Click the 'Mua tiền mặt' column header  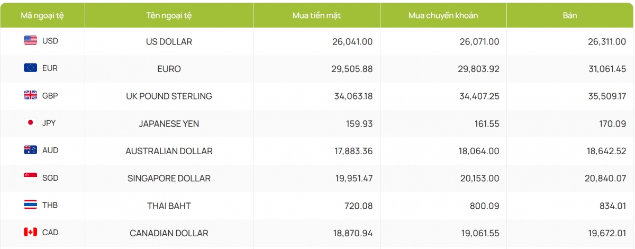[x=316, y=15]
